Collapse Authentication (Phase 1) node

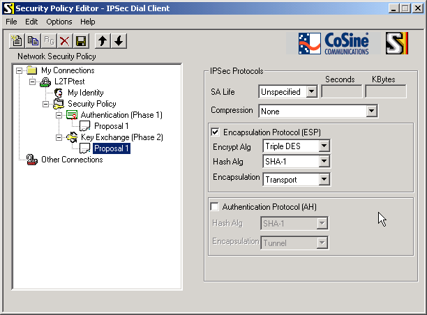59,115
